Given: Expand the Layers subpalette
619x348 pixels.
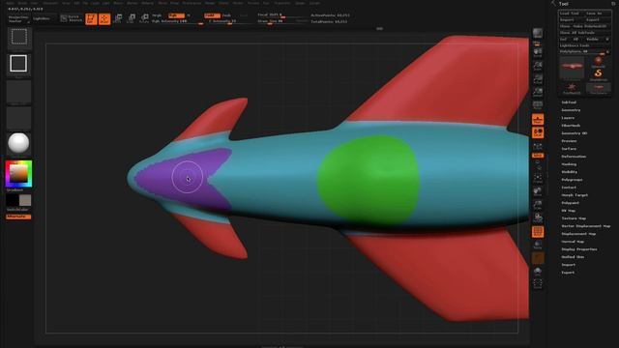Looking at the screenshot, I should [568, 118].
